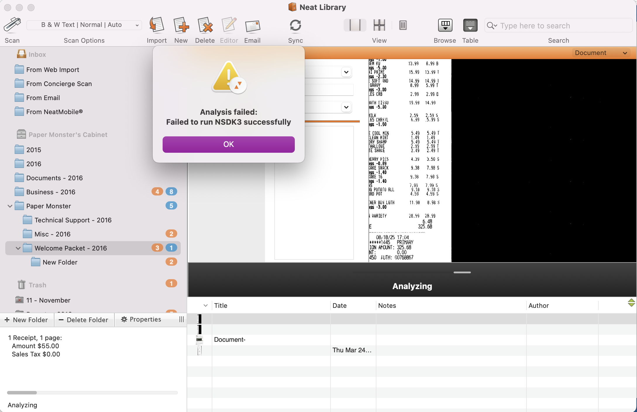Click the Delete Folder button
Screen dimensions: 637x412
pyautogui.click(x=84, y=320)
